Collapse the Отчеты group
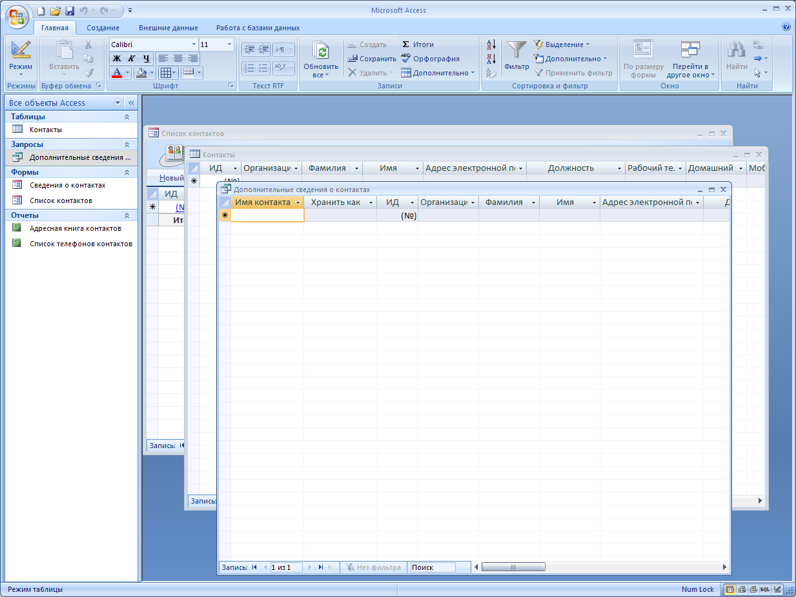 127,215
